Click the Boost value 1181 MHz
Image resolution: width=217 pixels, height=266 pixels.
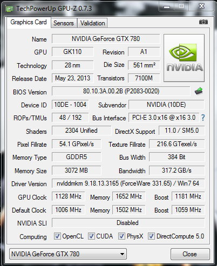coord(188,196)
